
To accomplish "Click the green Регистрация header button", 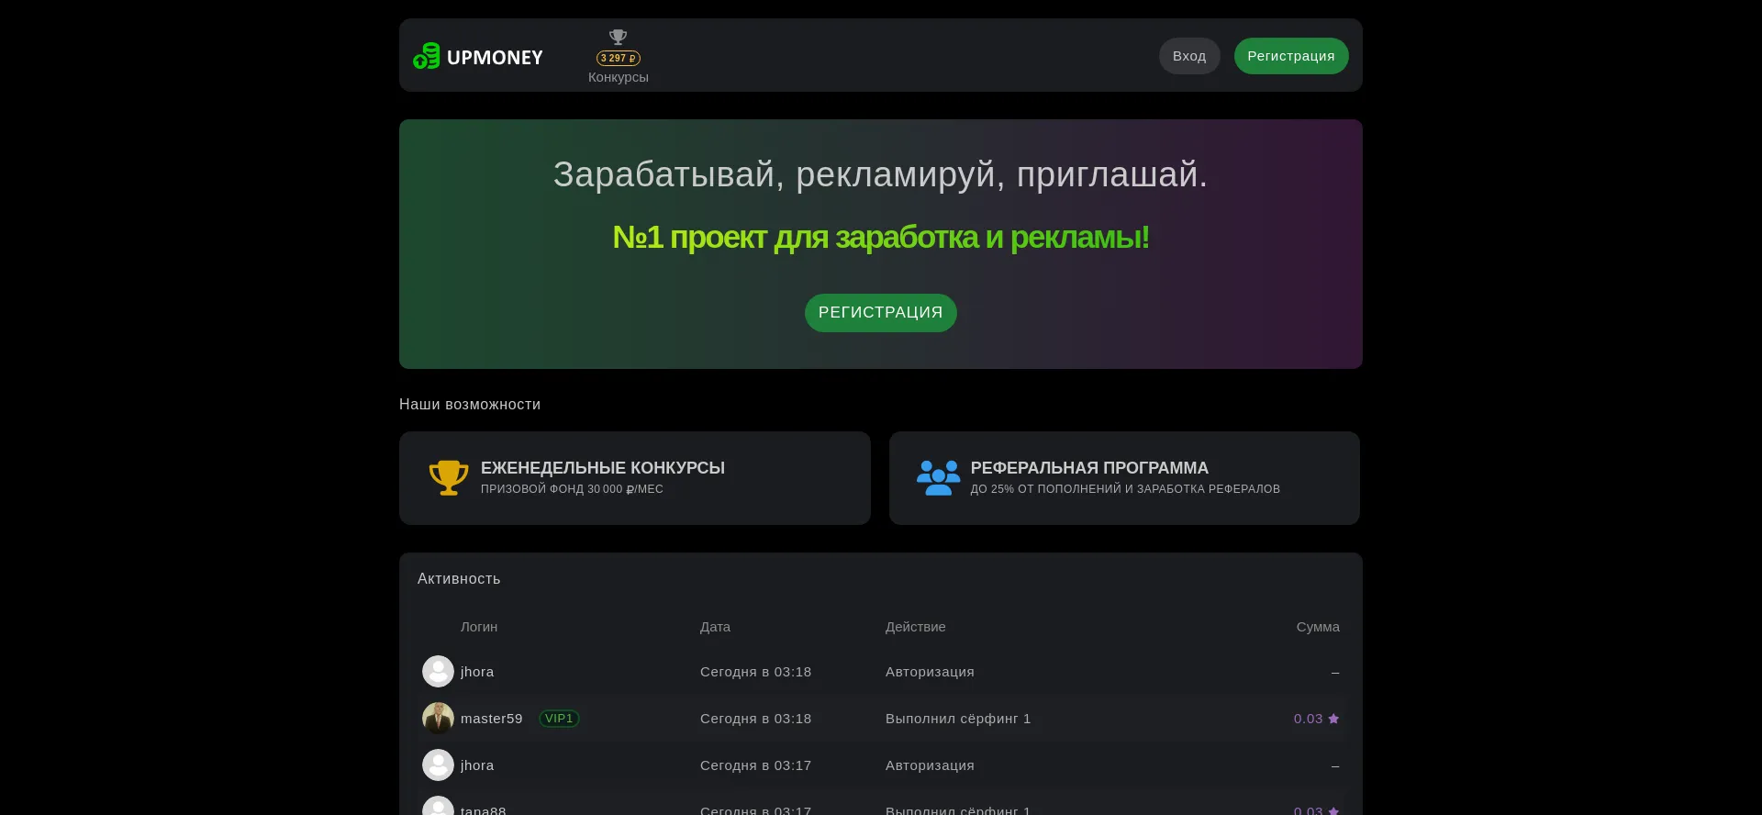I will pyautogui.click(x=1291, y=56).
